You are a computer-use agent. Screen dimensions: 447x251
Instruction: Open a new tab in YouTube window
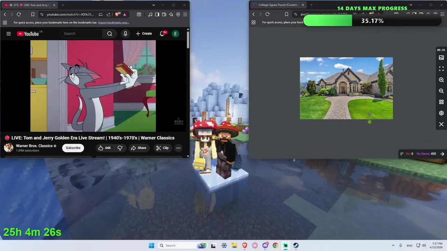click(x=63, y=5)
